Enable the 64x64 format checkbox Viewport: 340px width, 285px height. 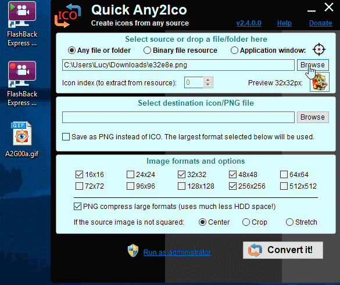click(284, 174)
